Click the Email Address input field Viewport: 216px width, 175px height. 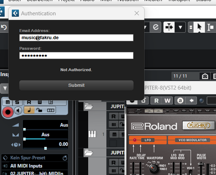pos(76,38)
